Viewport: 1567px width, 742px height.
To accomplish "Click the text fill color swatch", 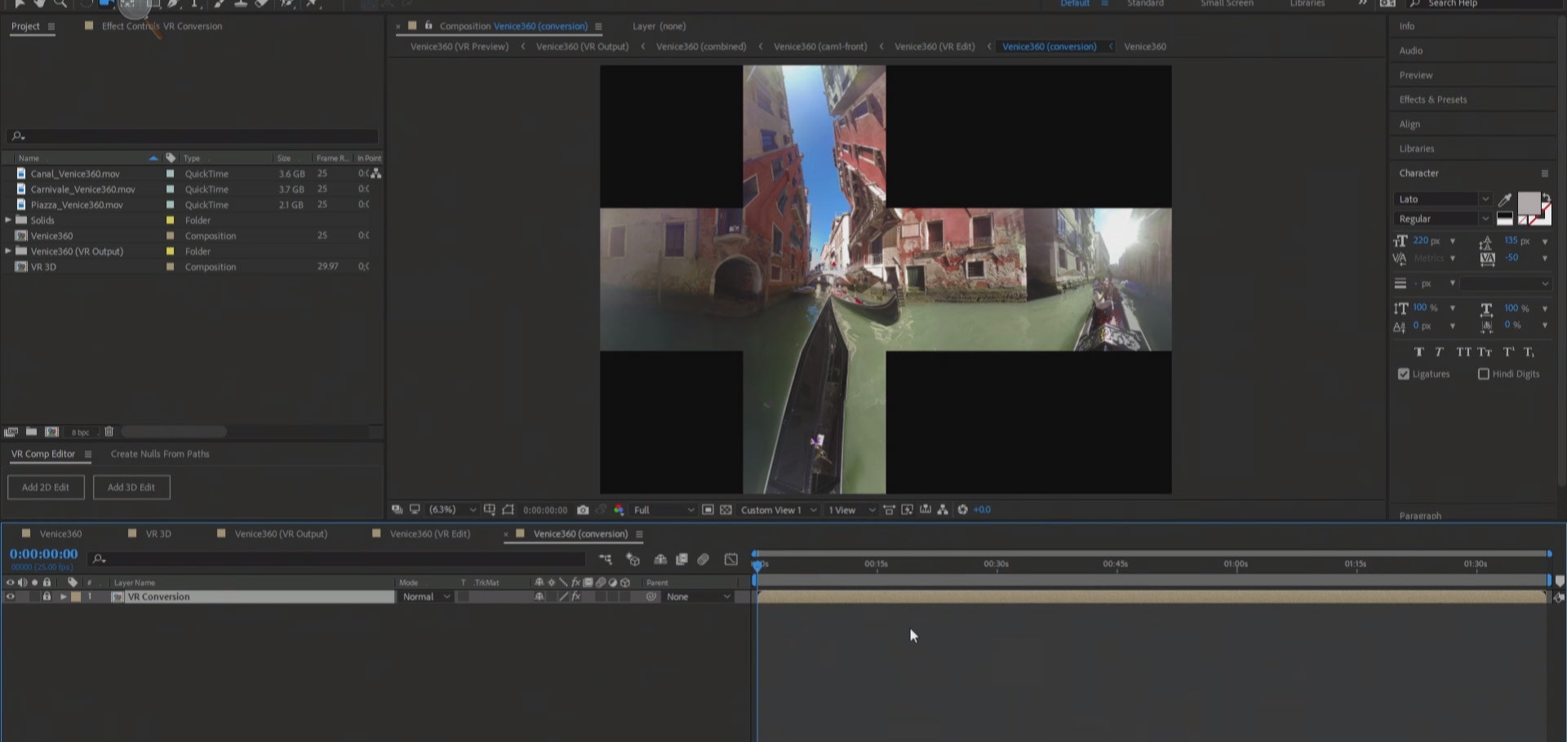I will click(x=1528, y=202).
